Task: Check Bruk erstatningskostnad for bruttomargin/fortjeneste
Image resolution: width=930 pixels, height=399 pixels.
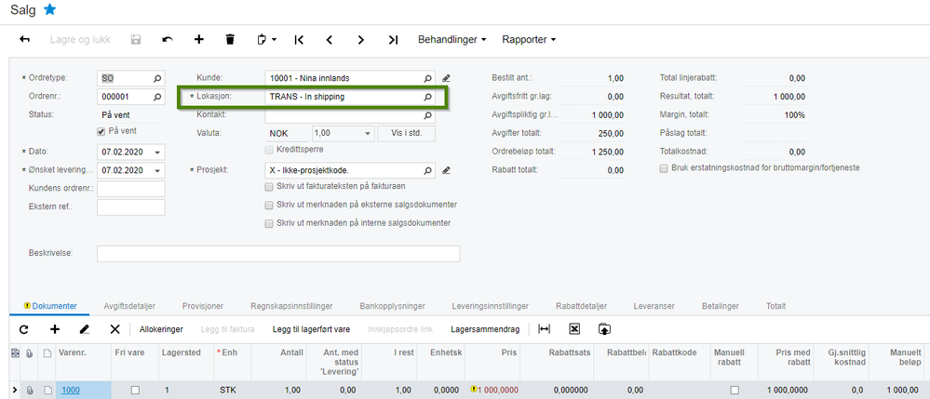Action: pyautogui.click(x=664, y=168)
